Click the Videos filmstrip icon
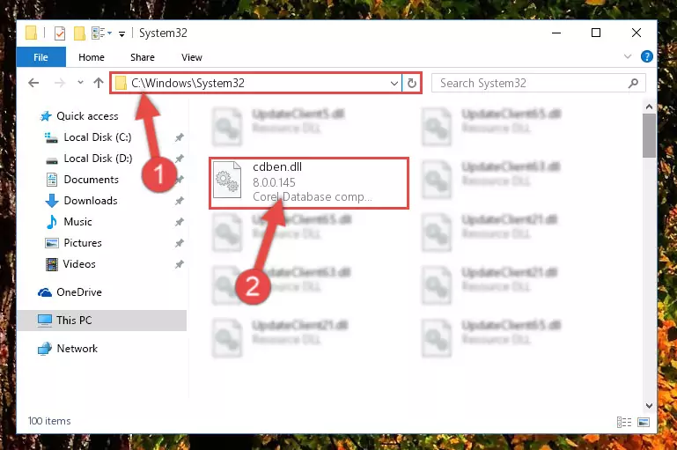Screen dimensions: 677x450 pyautogui.click(x=52, y=264)
